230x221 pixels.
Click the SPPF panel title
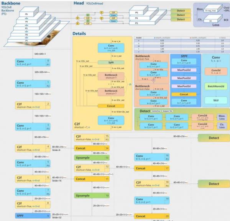click(184, 56)
